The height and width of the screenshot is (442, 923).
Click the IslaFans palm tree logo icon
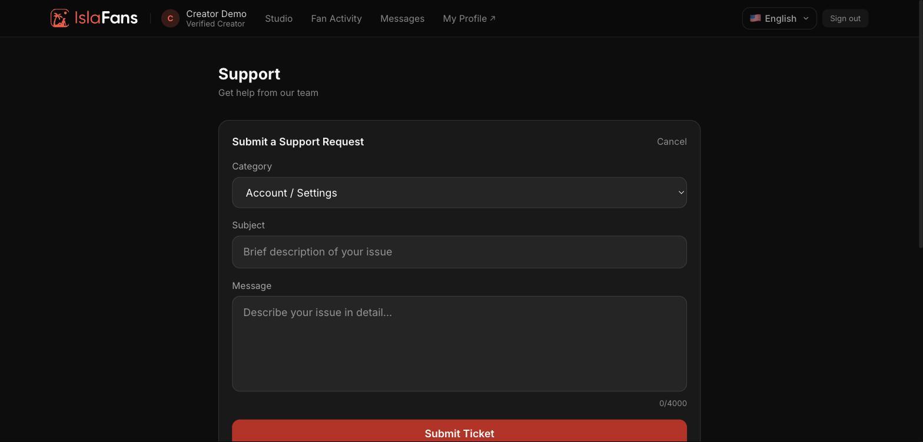pyautogui.click(x=60, y=18)
